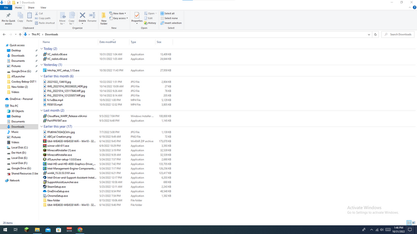Open Mail app from taskbar
Viewport: 417px width, 234px height.
[48, 230]
